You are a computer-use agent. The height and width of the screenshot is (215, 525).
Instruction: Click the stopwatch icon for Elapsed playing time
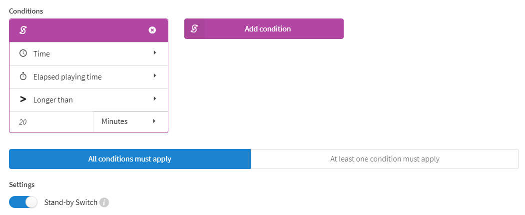coord(23,76)
